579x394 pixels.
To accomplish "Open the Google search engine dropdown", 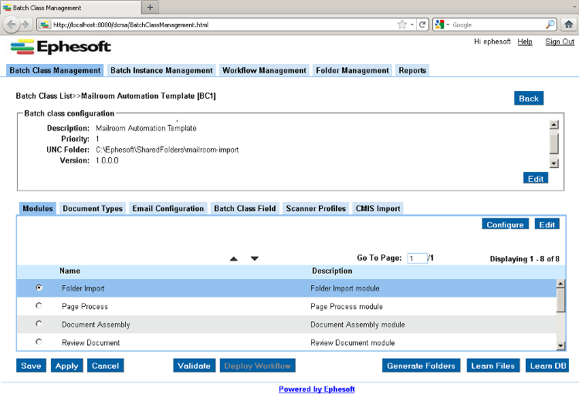I will (442, 25).
